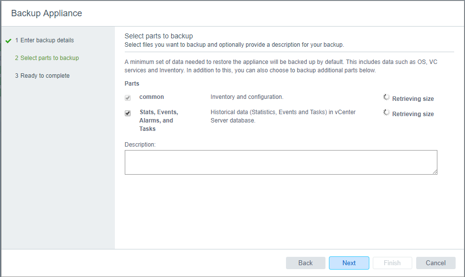Select step 2 Select parts to backup
The height and width of the screenshot is (277, 465).
(x=47, y=58)
